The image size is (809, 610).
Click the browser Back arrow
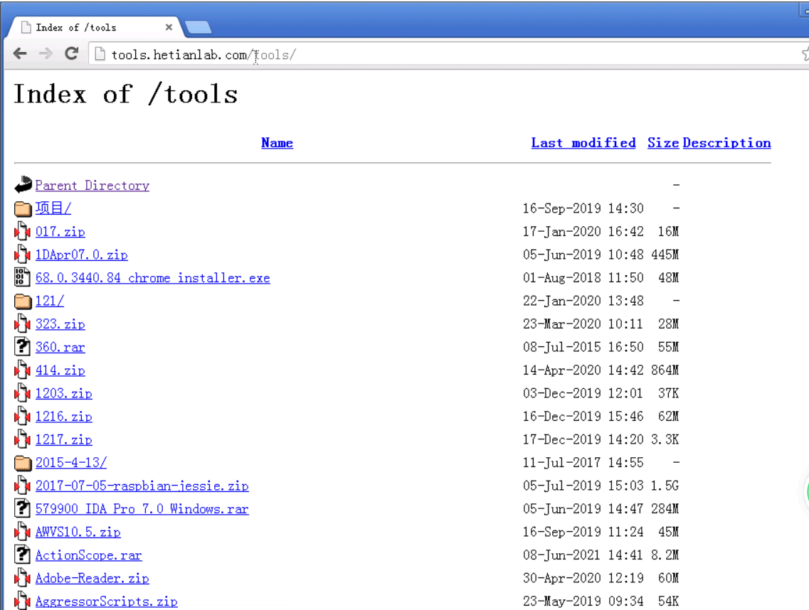[x=20, y=53]
